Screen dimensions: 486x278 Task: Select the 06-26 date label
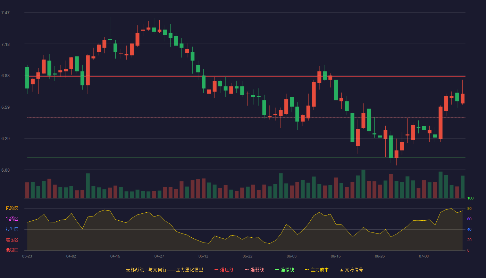[380, 256]
